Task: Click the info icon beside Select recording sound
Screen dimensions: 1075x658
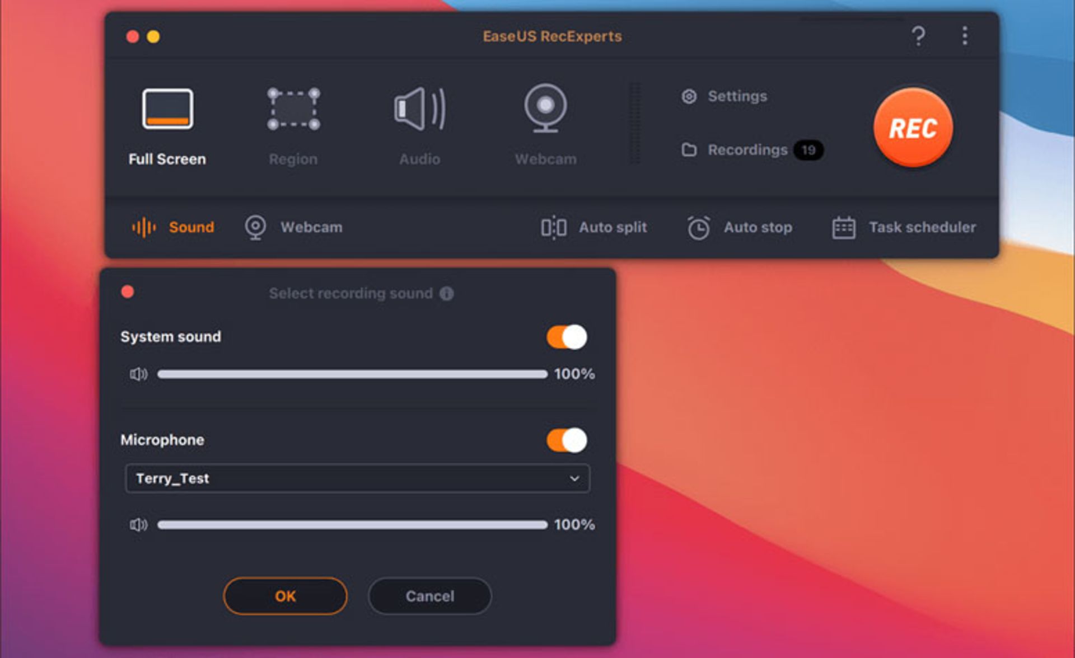Action: click(x=446, y=293)
